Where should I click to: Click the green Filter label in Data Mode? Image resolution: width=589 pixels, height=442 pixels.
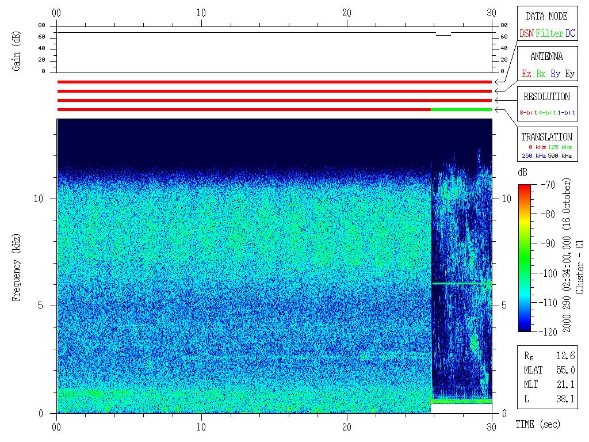549,33
